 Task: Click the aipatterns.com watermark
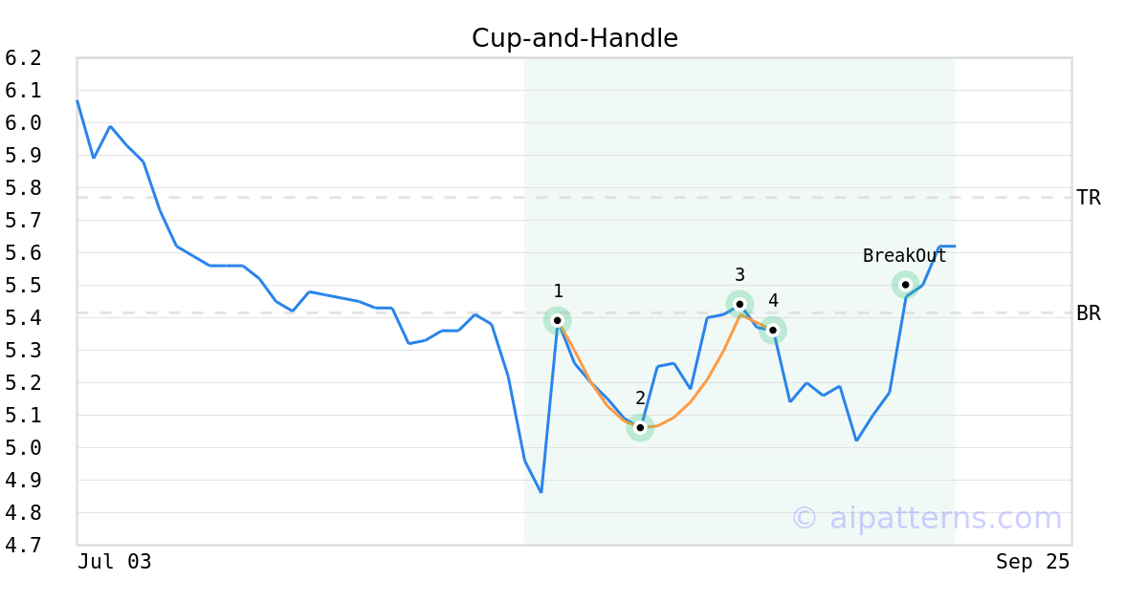[926, 518]
